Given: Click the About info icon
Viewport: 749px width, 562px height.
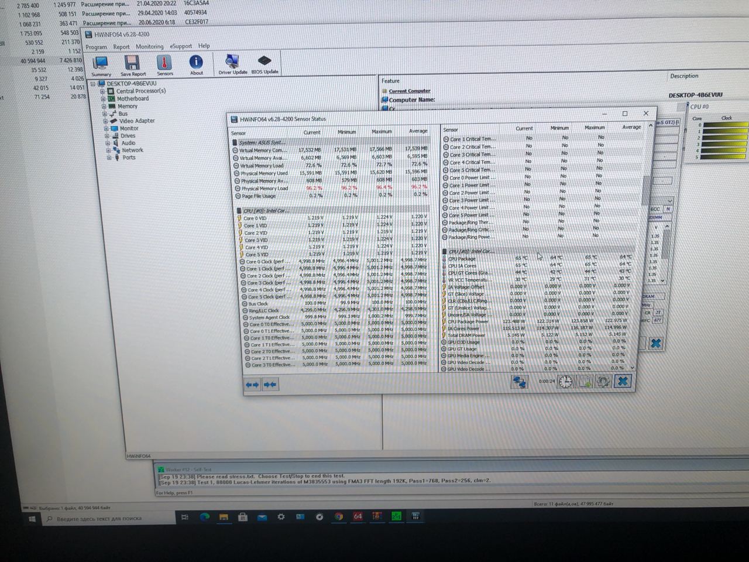Looking at the screenshot, I should (196, 64).
